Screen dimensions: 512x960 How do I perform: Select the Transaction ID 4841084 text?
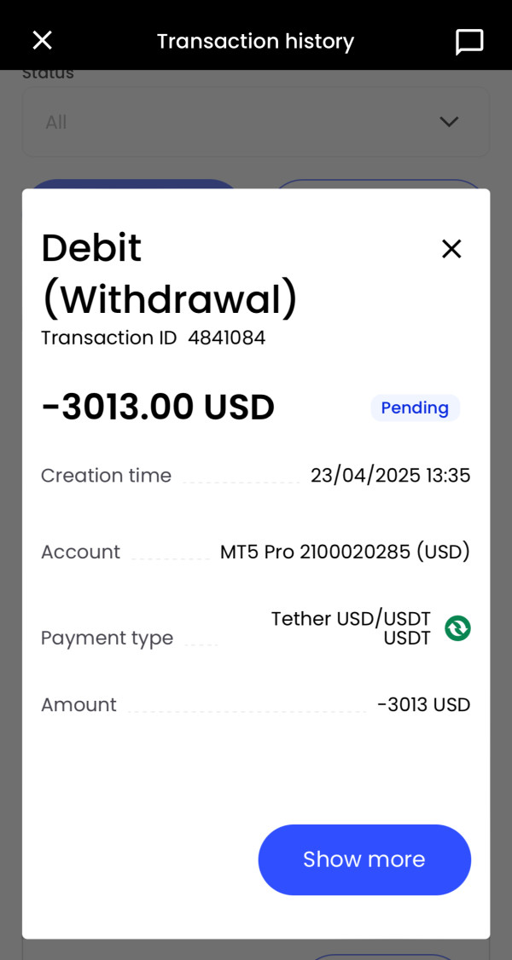point(154,338)
